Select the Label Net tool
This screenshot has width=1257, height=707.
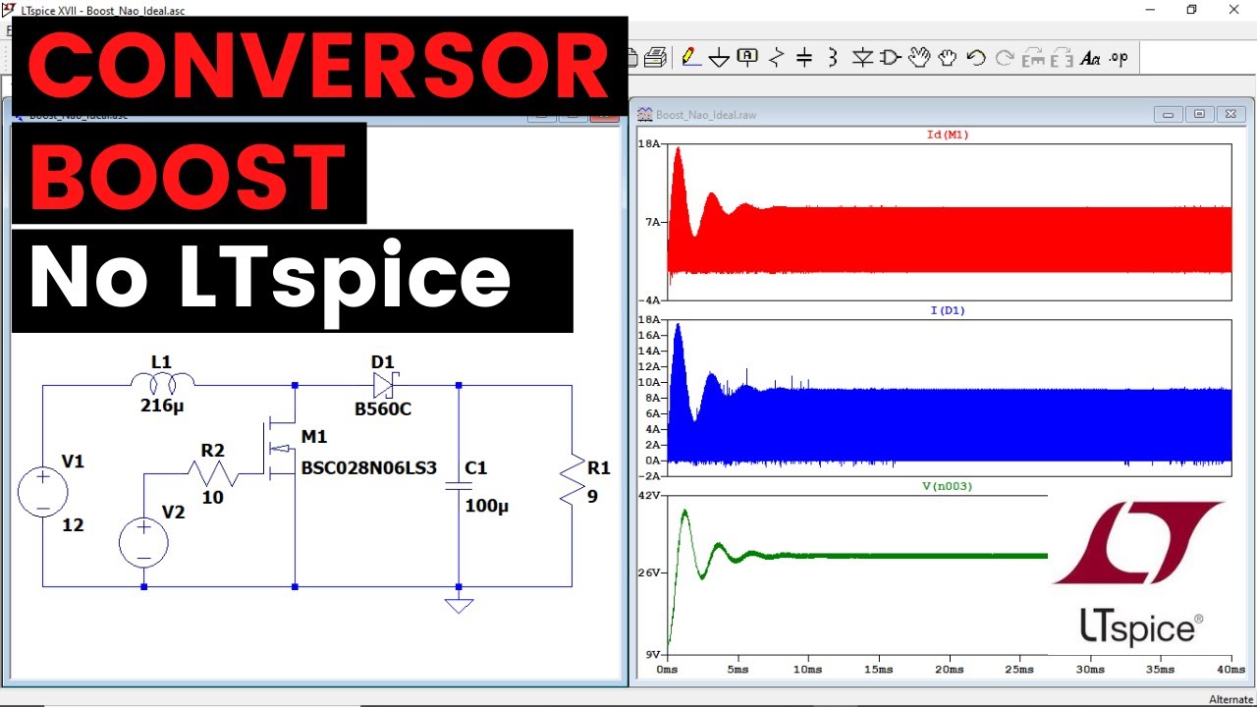747,58
